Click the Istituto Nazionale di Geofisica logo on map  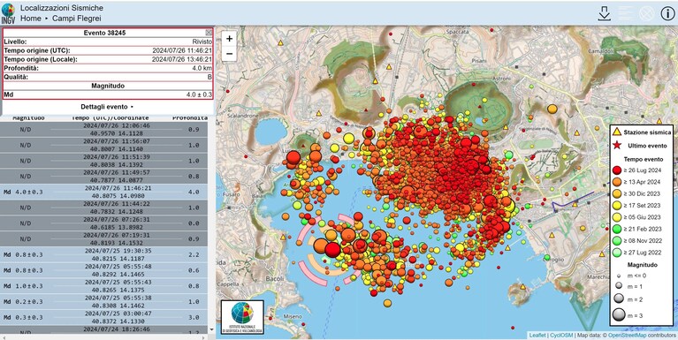click(x=242, y=317)
